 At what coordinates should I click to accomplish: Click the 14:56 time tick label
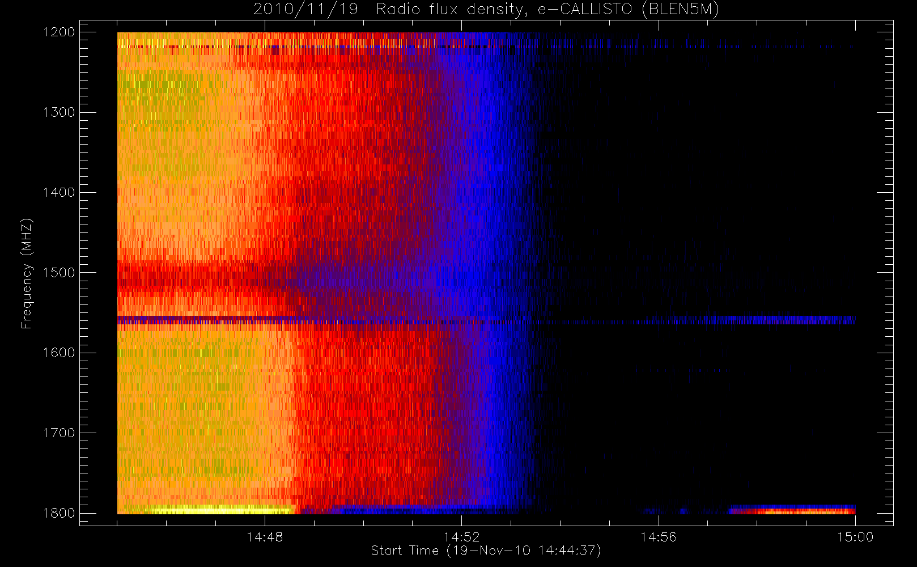point(659,537)
